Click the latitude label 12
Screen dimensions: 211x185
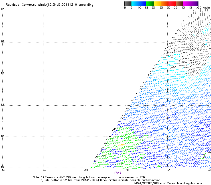click(2, 136)
